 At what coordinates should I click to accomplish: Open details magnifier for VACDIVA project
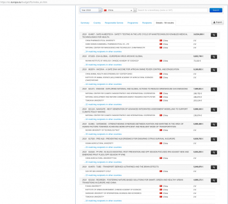coord(214,70)
